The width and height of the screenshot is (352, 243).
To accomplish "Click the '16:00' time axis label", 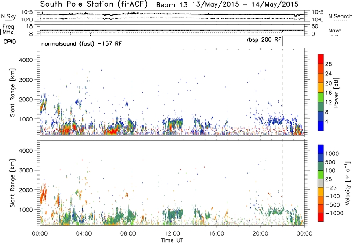I will pos(216,234).
